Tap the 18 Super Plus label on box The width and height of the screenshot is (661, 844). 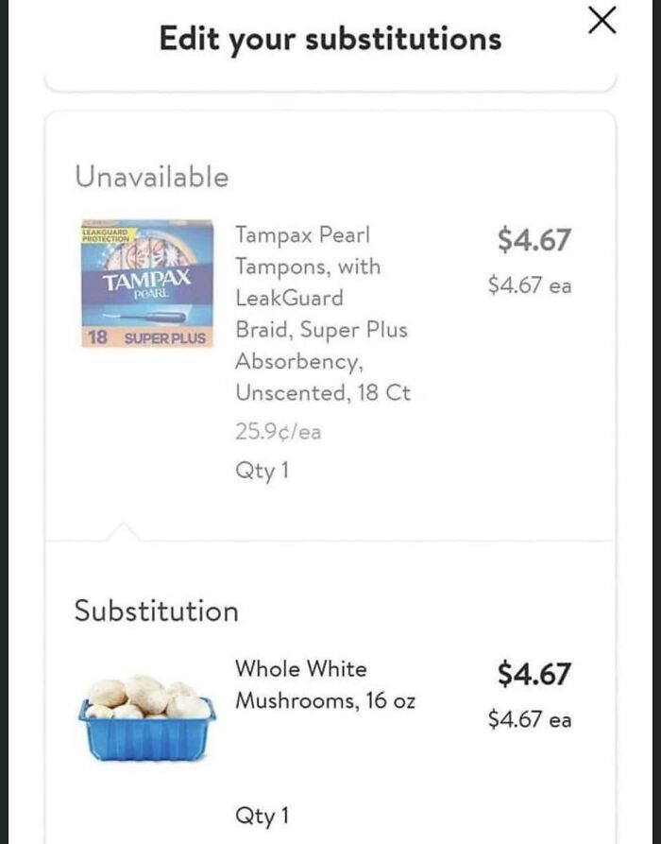(x=145, y=337)
